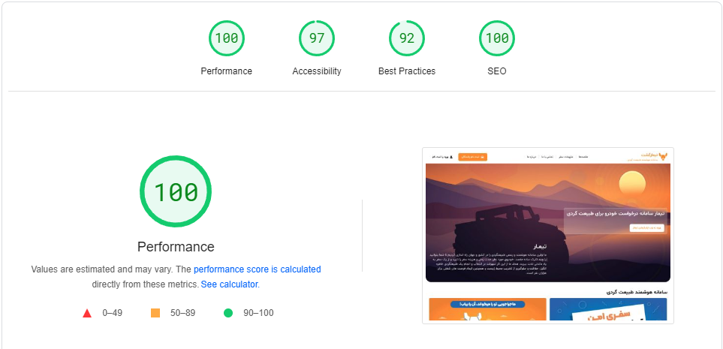This screenshot has width=723, height=349.
Task: Click the green circle legend icon
Action: (228, 313)
